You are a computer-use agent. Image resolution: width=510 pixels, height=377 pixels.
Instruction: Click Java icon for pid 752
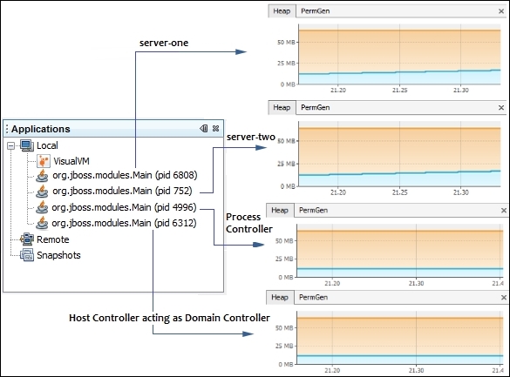(42, 191)
